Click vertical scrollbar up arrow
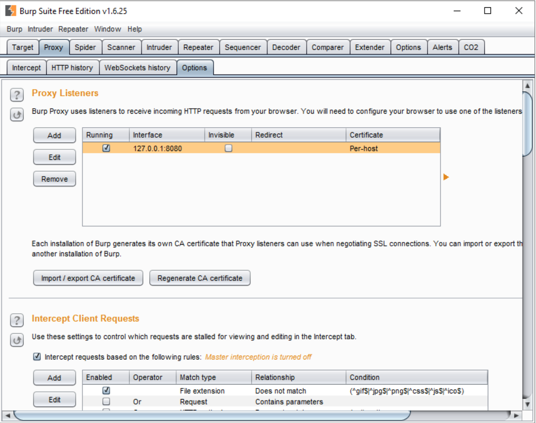Screen dimensions: 536x423 click(x=528, y=86)
